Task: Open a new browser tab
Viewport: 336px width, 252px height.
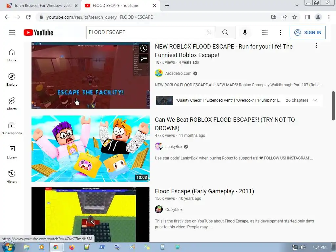Action: 167,6
